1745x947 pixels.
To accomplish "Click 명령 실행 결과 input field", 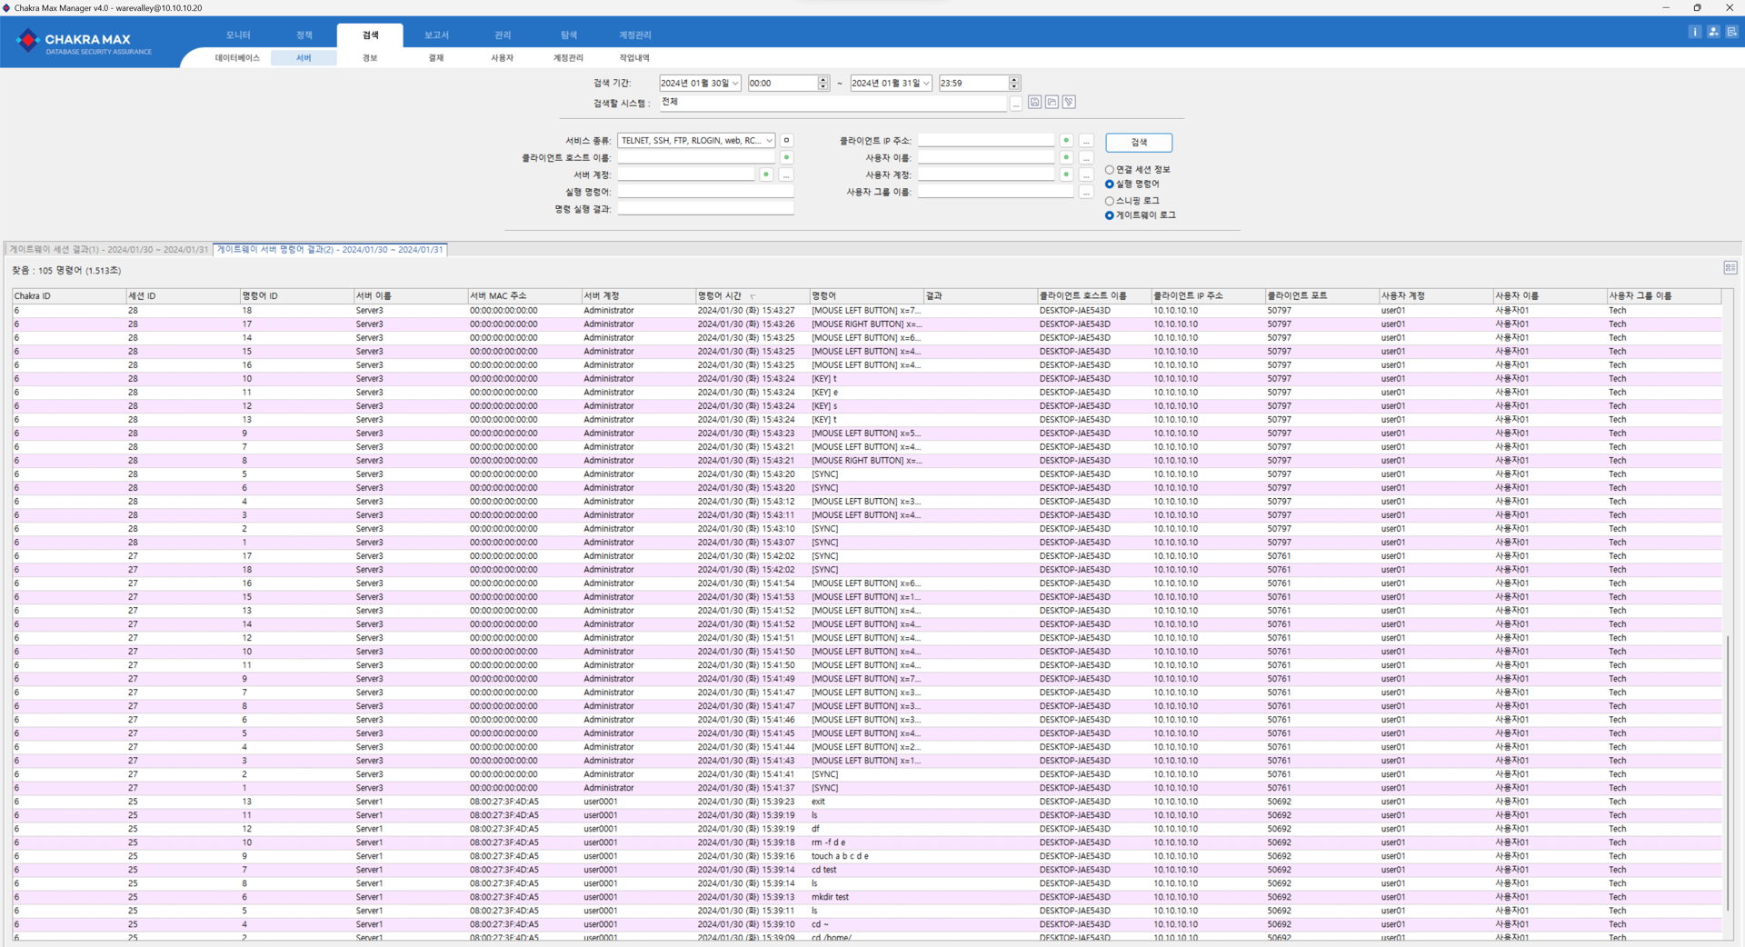I will coord(705,209).
